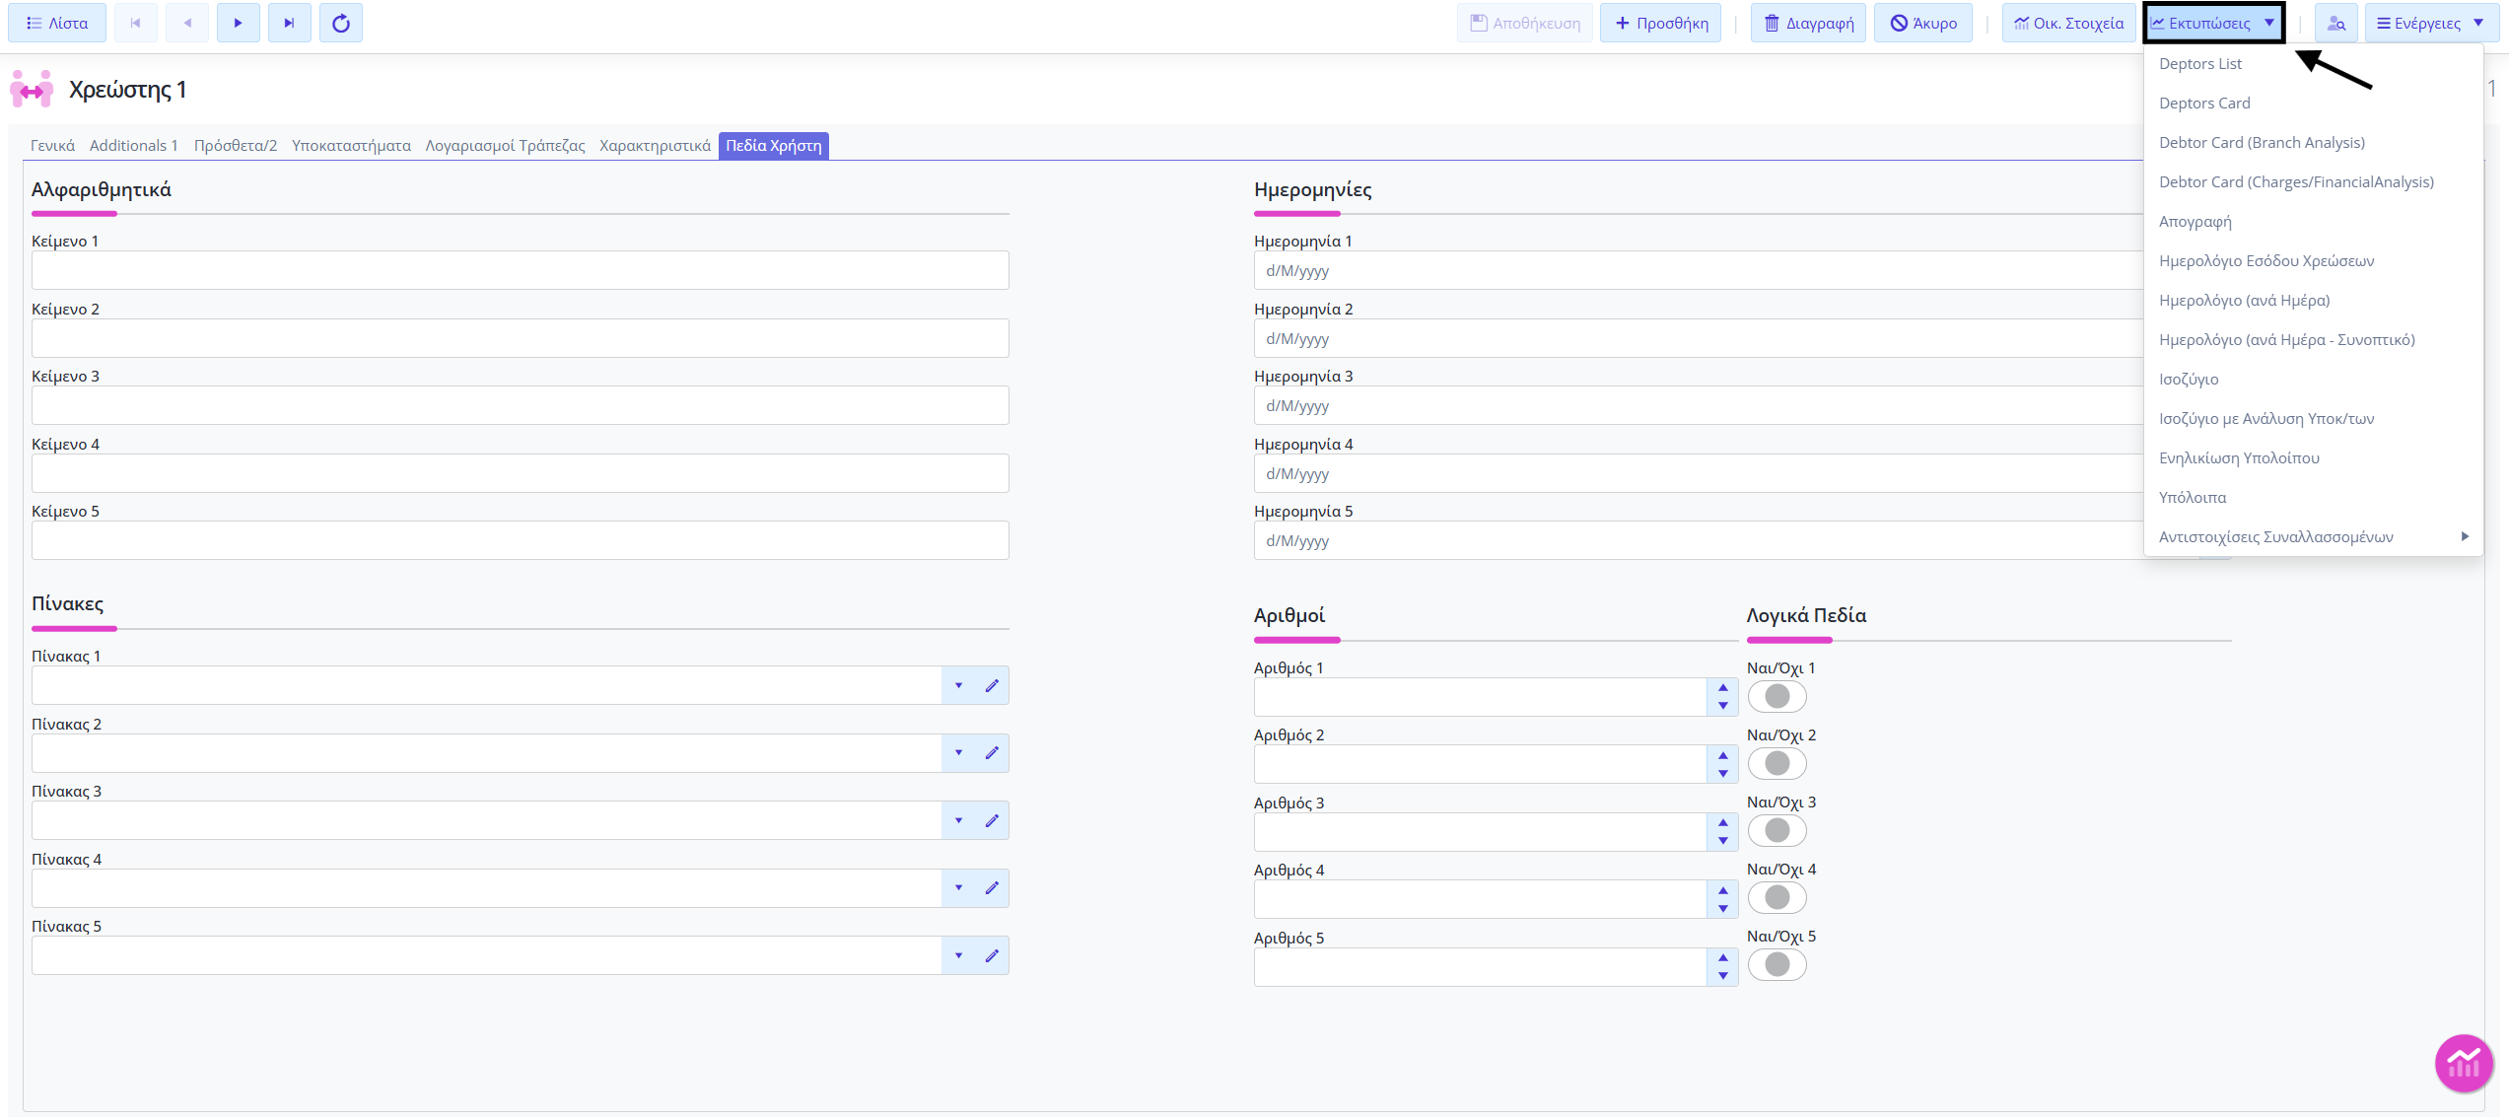Increase Αριθμός 4 value
Screen dimensions: 2509x1117
(1723, 890)
